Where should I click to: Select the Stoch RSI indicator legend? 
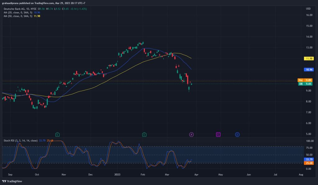tap(20, 141)
